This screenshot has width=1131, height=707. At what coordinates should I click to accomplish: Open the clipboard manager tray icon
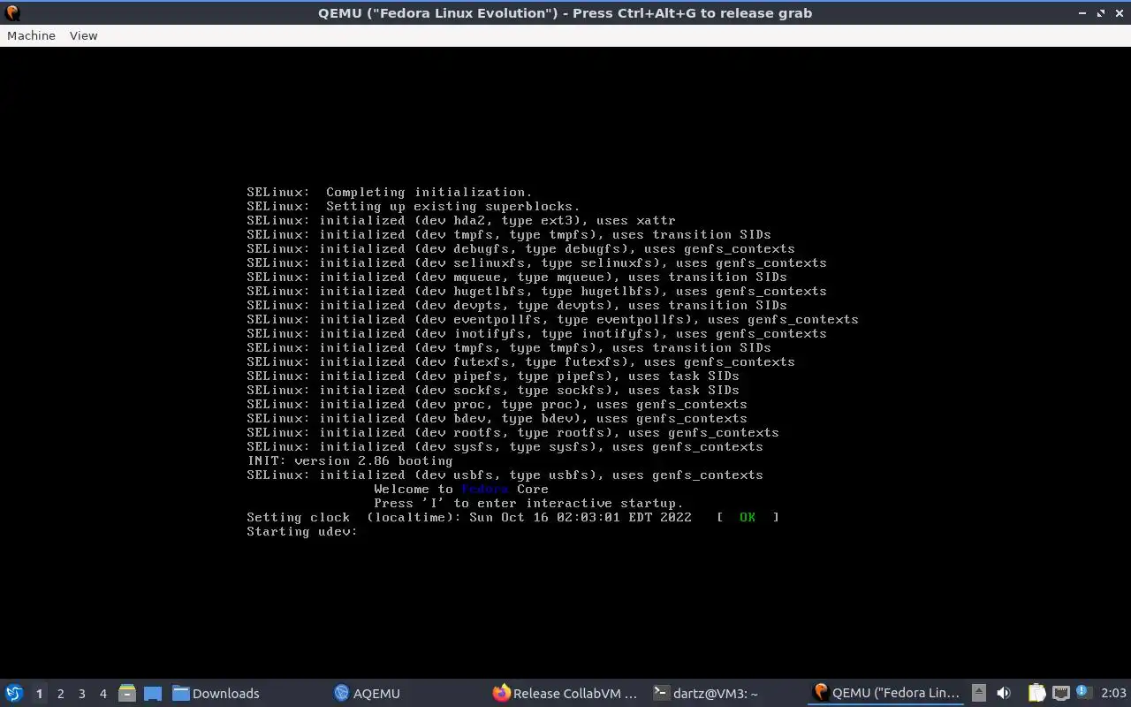1036,693
